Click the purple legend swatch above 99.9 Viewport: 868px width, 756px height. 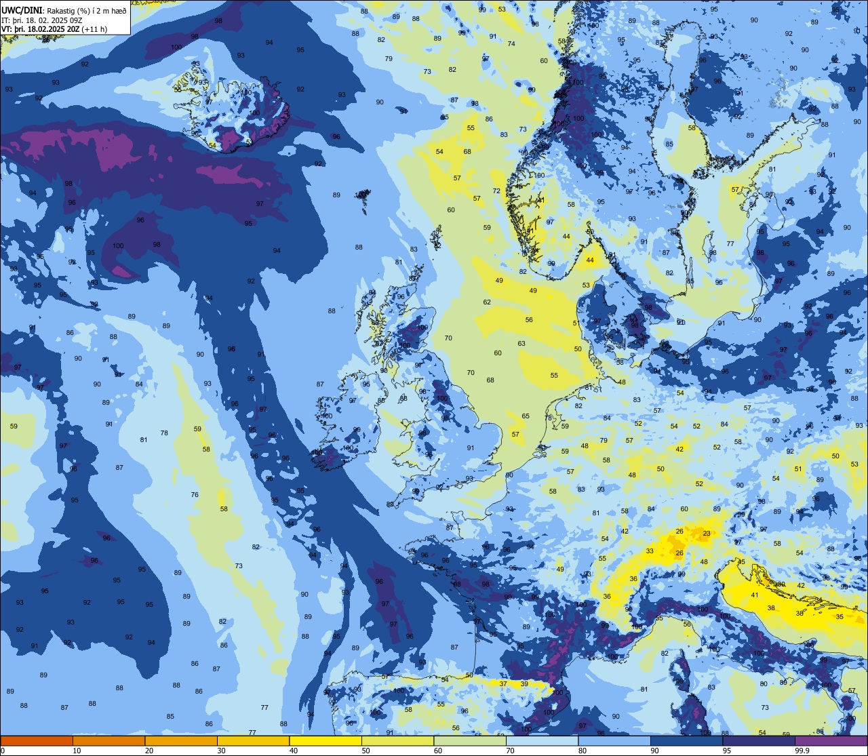point(831,740)
